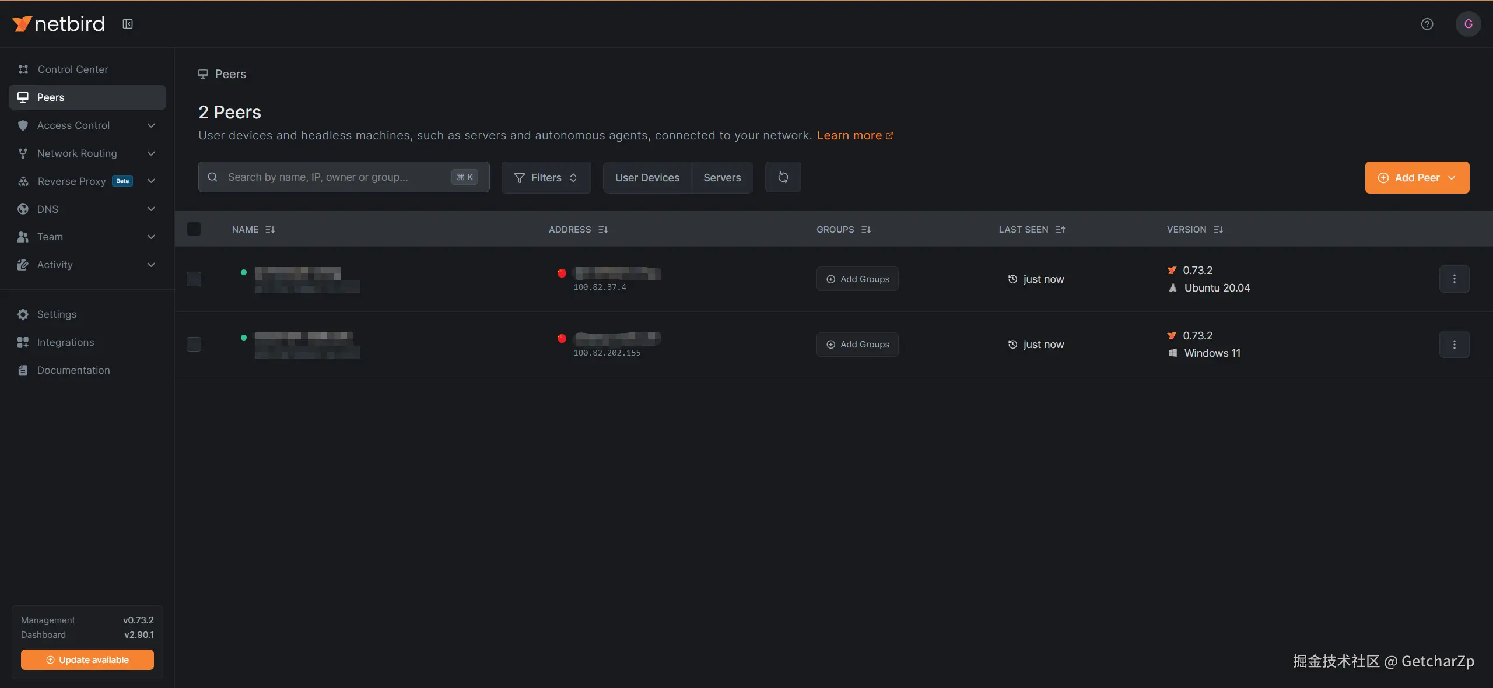This screenshot has width=1493, height=688.
Task: Open the help question mark icon
Action: pos(1427,24)
